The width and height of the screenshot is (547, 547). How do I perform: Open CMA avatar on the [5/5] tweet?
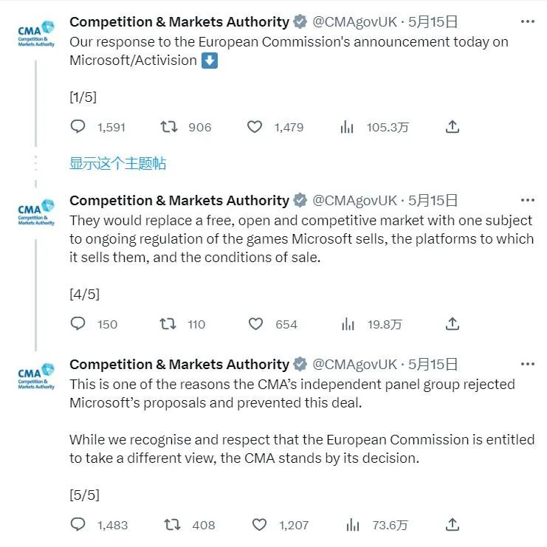[36, 376]
